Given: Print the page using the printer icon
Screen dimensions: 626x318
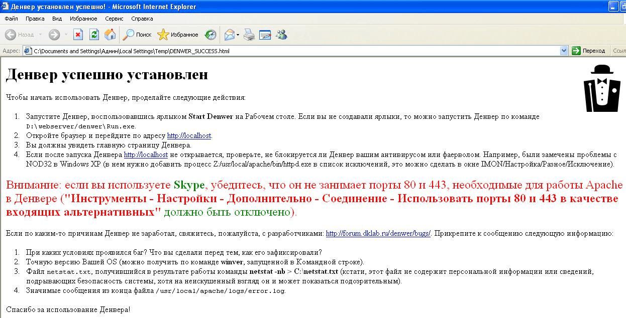Looking at the screenshot, I should point(249,35).
